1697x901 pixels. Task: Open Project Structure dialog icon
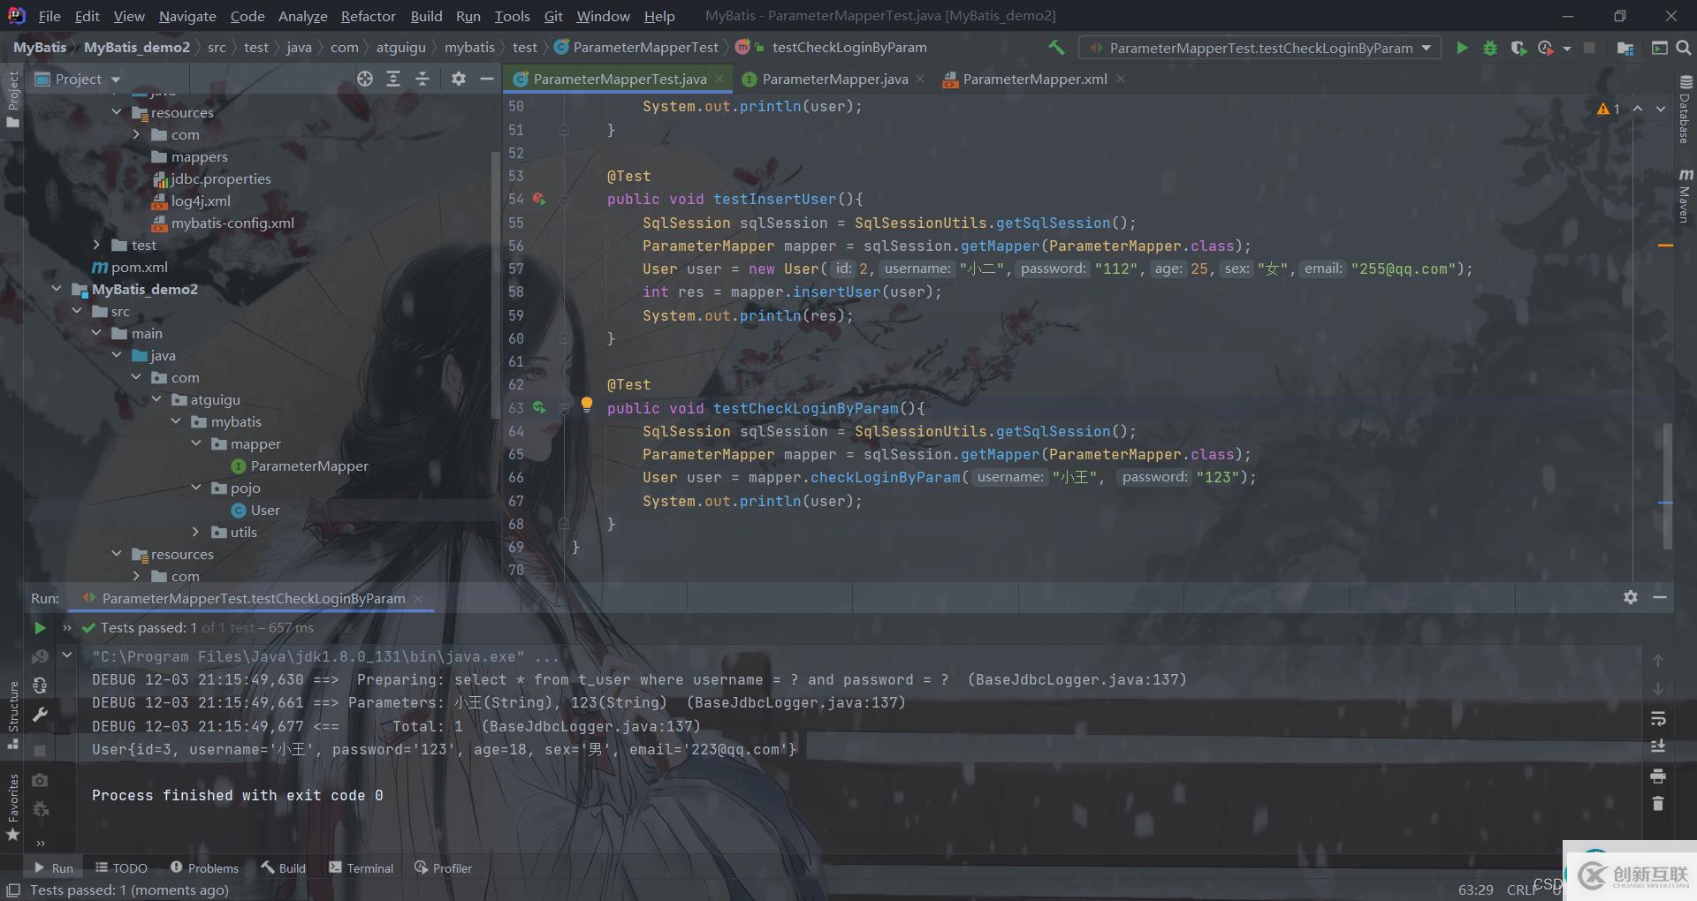[x=1625, y=48]
